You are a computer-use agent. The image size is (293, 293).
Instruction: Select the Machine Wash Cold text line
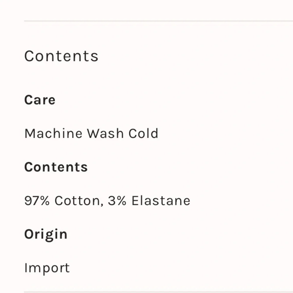[x=91, y=134]
